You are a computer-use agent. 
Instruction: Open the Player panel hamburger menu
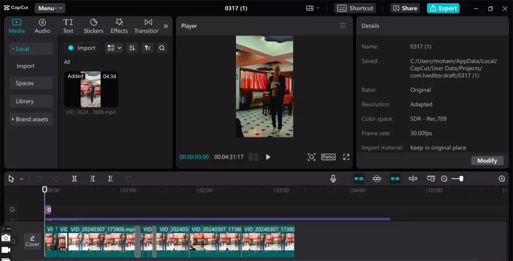click(x=343, y=26)
